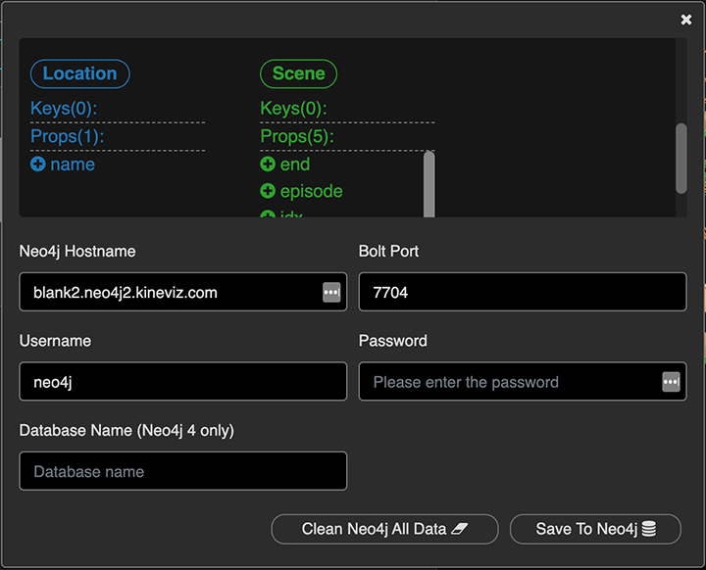This screenshot has width=706, height=570.
Task: Expand Keys(0) under Scene
Action: click(x=293, y=109)
